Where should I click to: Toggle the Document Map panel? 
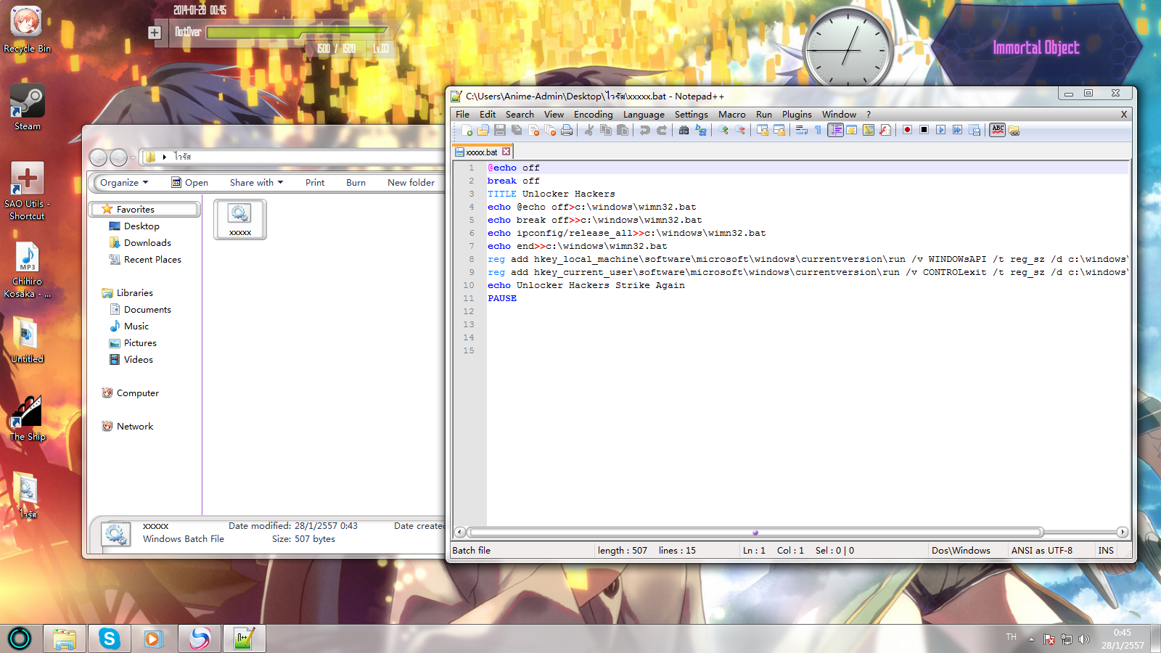click(868, 131)
